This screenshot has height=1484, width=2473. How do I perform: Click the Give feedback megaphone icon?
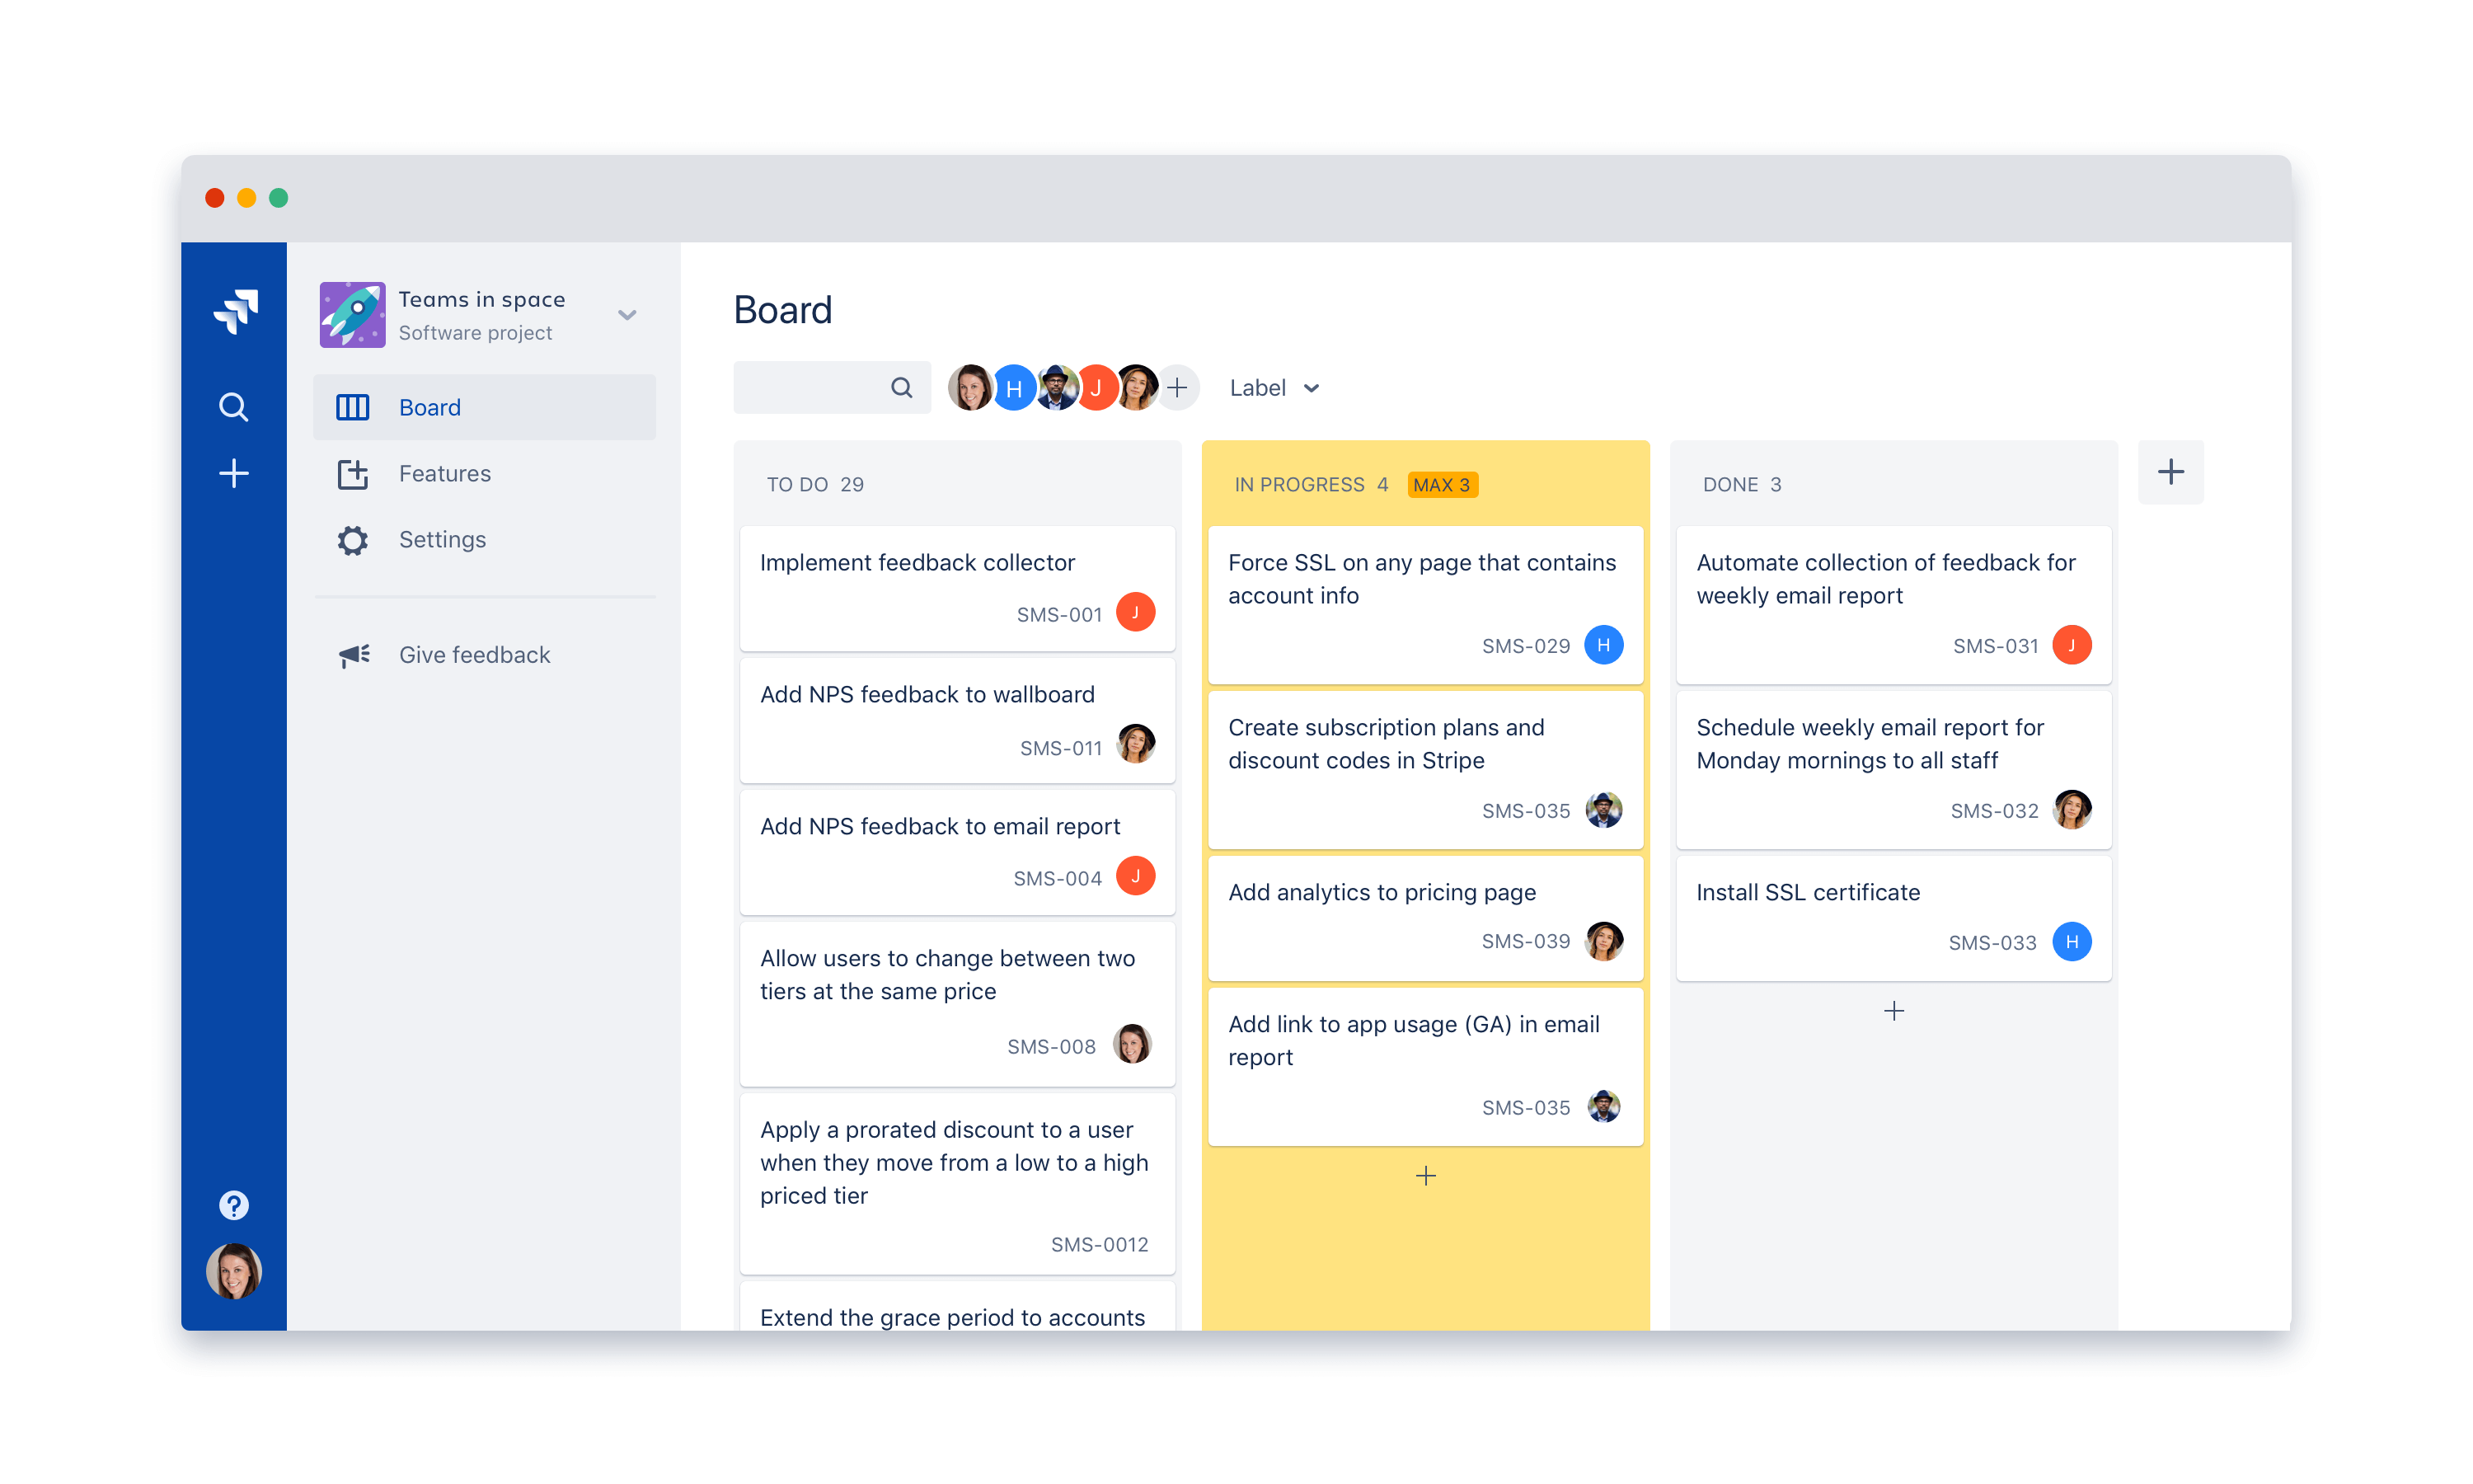[351, 654]
